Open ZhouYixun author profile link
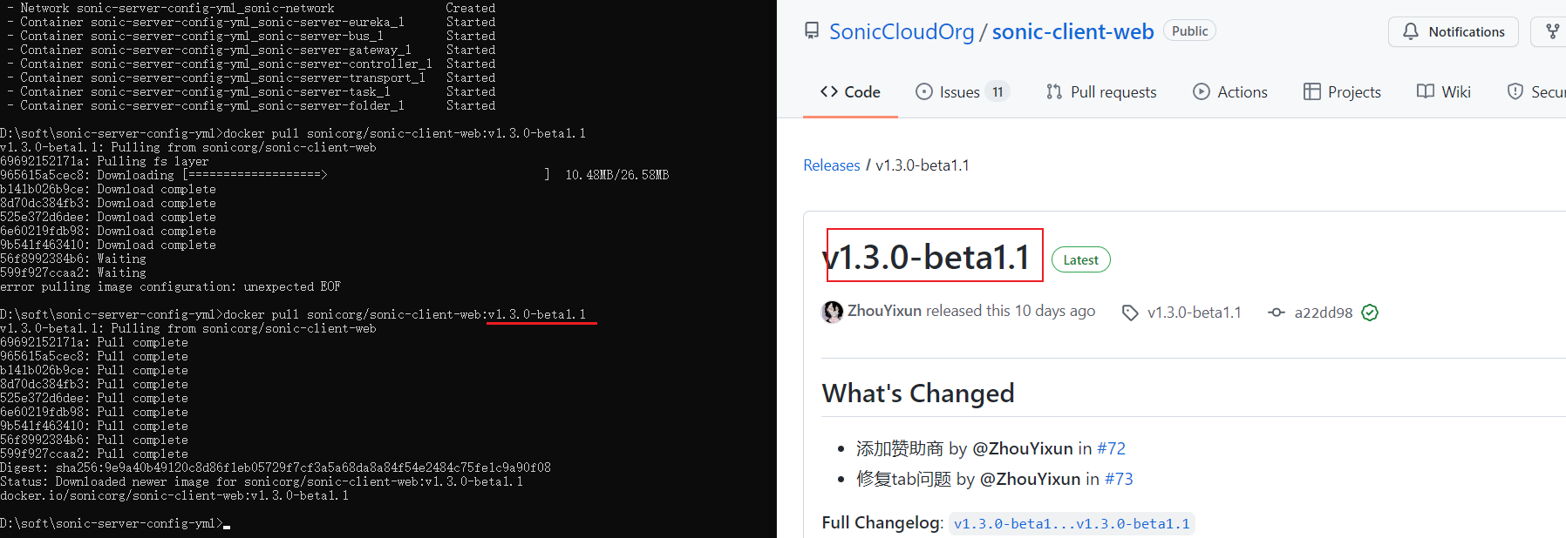Screen dimensions: 1566x538 pyautogui.click(x=884, y=311)
